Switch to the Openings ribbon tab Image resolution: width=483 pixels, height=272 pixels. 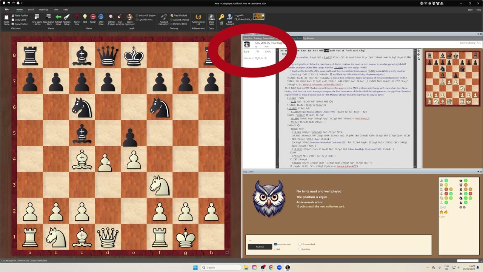click(43, 9)
